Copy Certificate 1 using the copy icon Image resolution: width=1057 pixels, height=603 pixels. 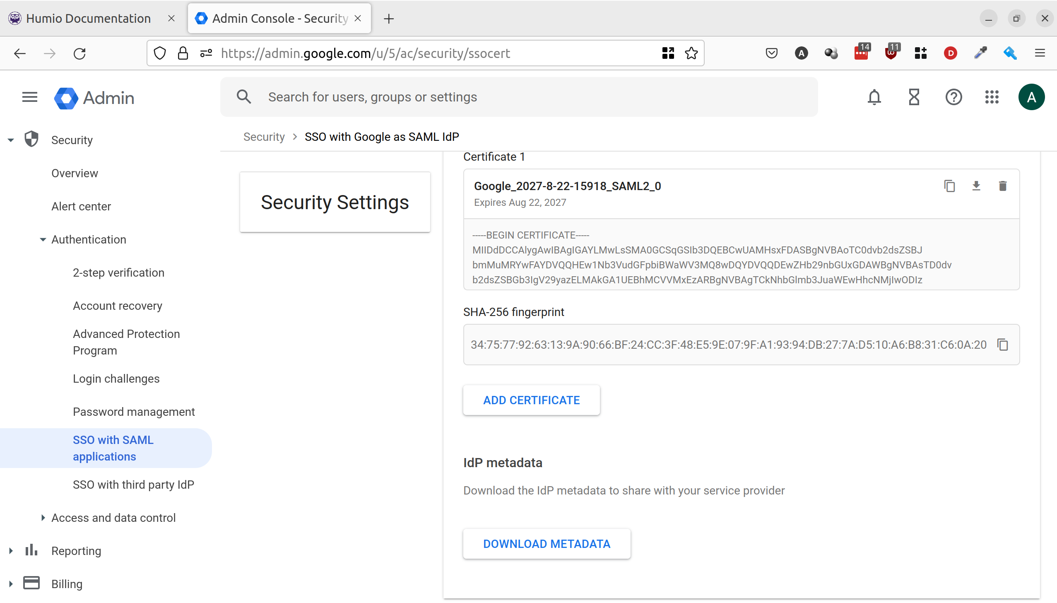point(950,186)
